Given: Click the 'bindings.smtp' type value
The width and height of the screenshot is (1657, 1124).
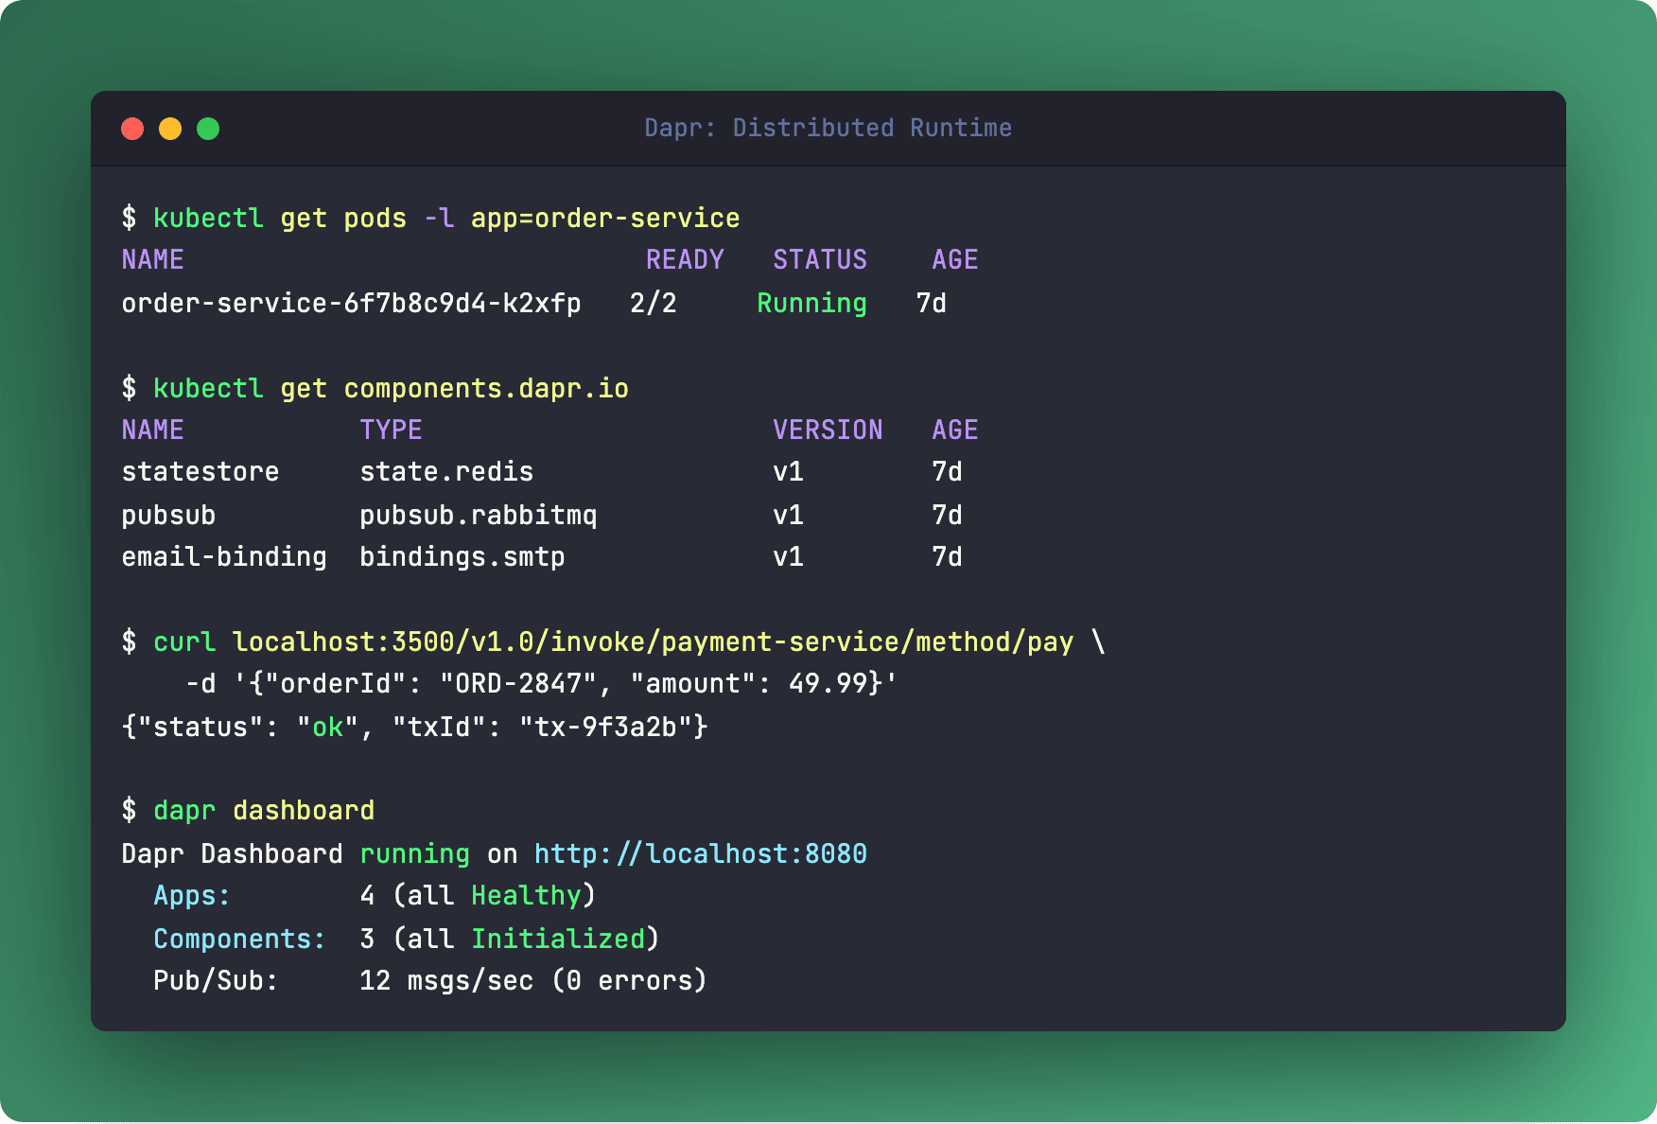Looking at the screenshot, I should pos(462,556).
